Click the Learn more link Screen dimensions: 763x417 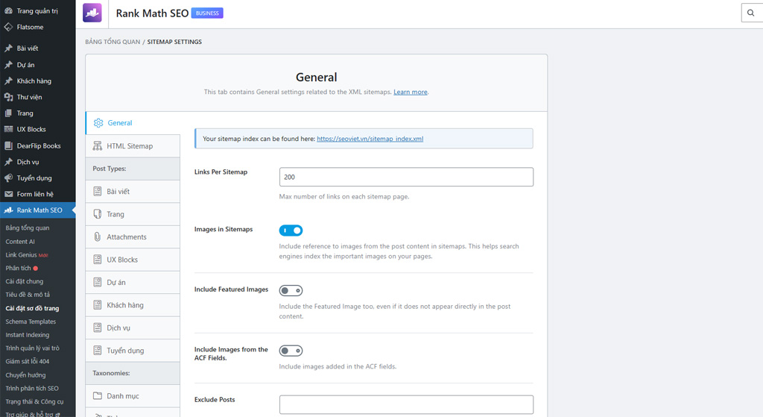pyautogui.click(x=411, y=92)
